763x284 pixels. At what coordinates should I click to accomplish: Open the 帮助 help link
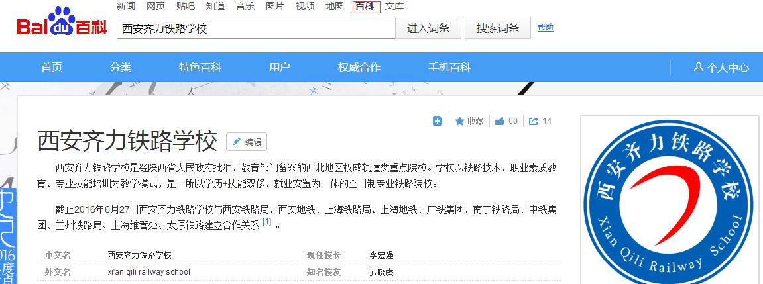[546, 27]
